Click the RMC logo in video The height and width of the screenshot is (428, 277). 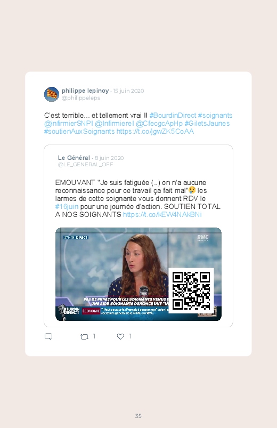coord(203,238)
